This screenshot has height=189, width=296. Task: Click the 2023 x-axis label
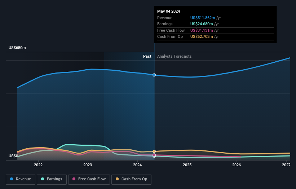click(x=88, y=165)
